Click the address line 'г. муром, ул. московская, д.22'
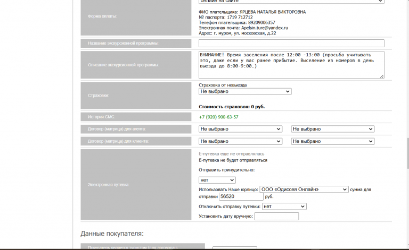 point(238,33)
